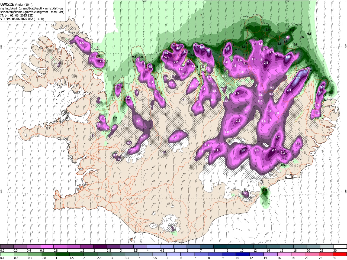
Task: Click the grey-green 3 rain scale swatch
Action: point(118,254)
